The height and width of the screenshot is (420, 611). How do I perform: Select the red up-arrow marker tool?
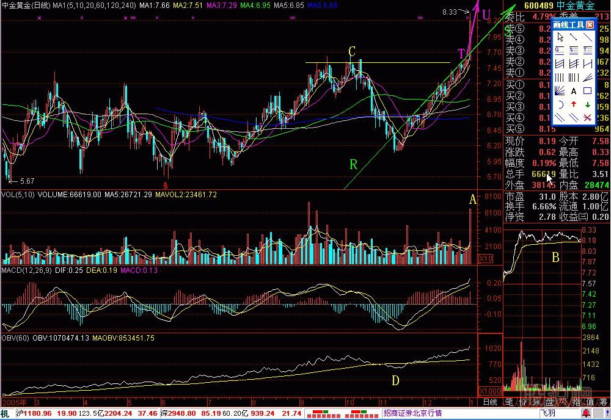574,104
